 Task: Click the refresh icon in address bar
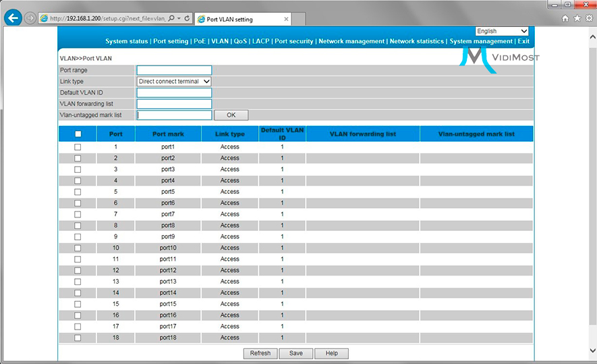187,19
